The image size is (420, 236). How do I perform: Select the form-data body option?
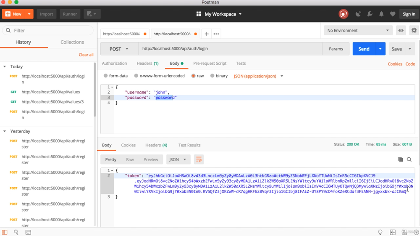point(106,76)
